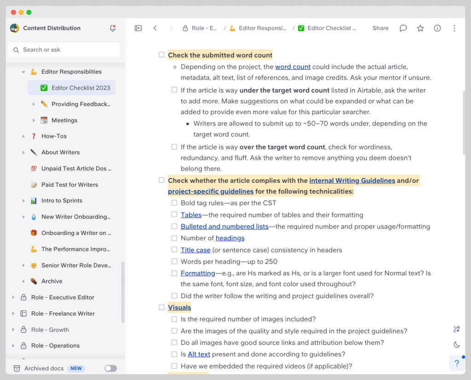Click the Share button
Viewport: 471px width, 380px height.
380,28
